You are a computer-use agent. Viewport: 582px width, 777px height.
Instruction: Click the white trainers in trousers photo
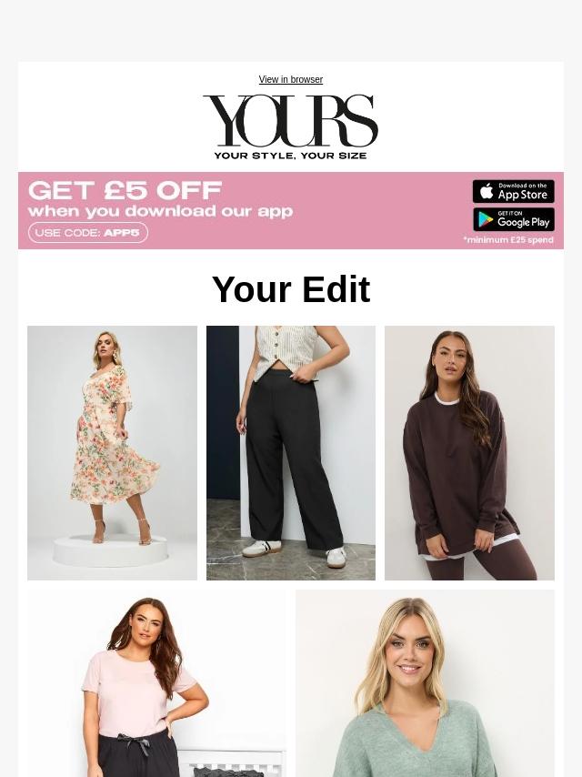click(293, 551)
